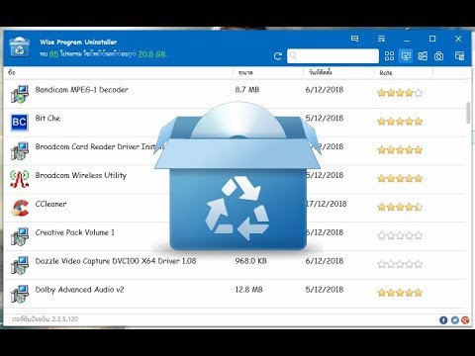Image resolution: width=475 pixels, height=356 pixels.
Task: Select the CCleaner program entry
Action: [x=236, y=209]
